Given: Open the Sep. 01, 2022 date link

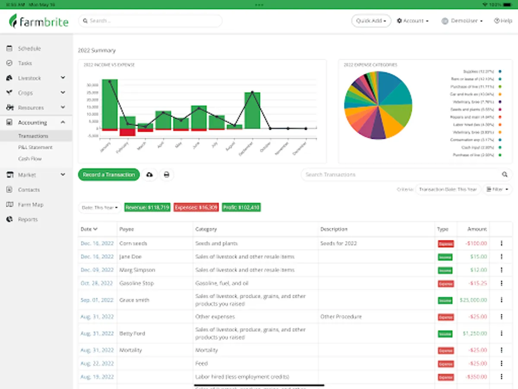Looking at the screenshot, I should point(97,300).
